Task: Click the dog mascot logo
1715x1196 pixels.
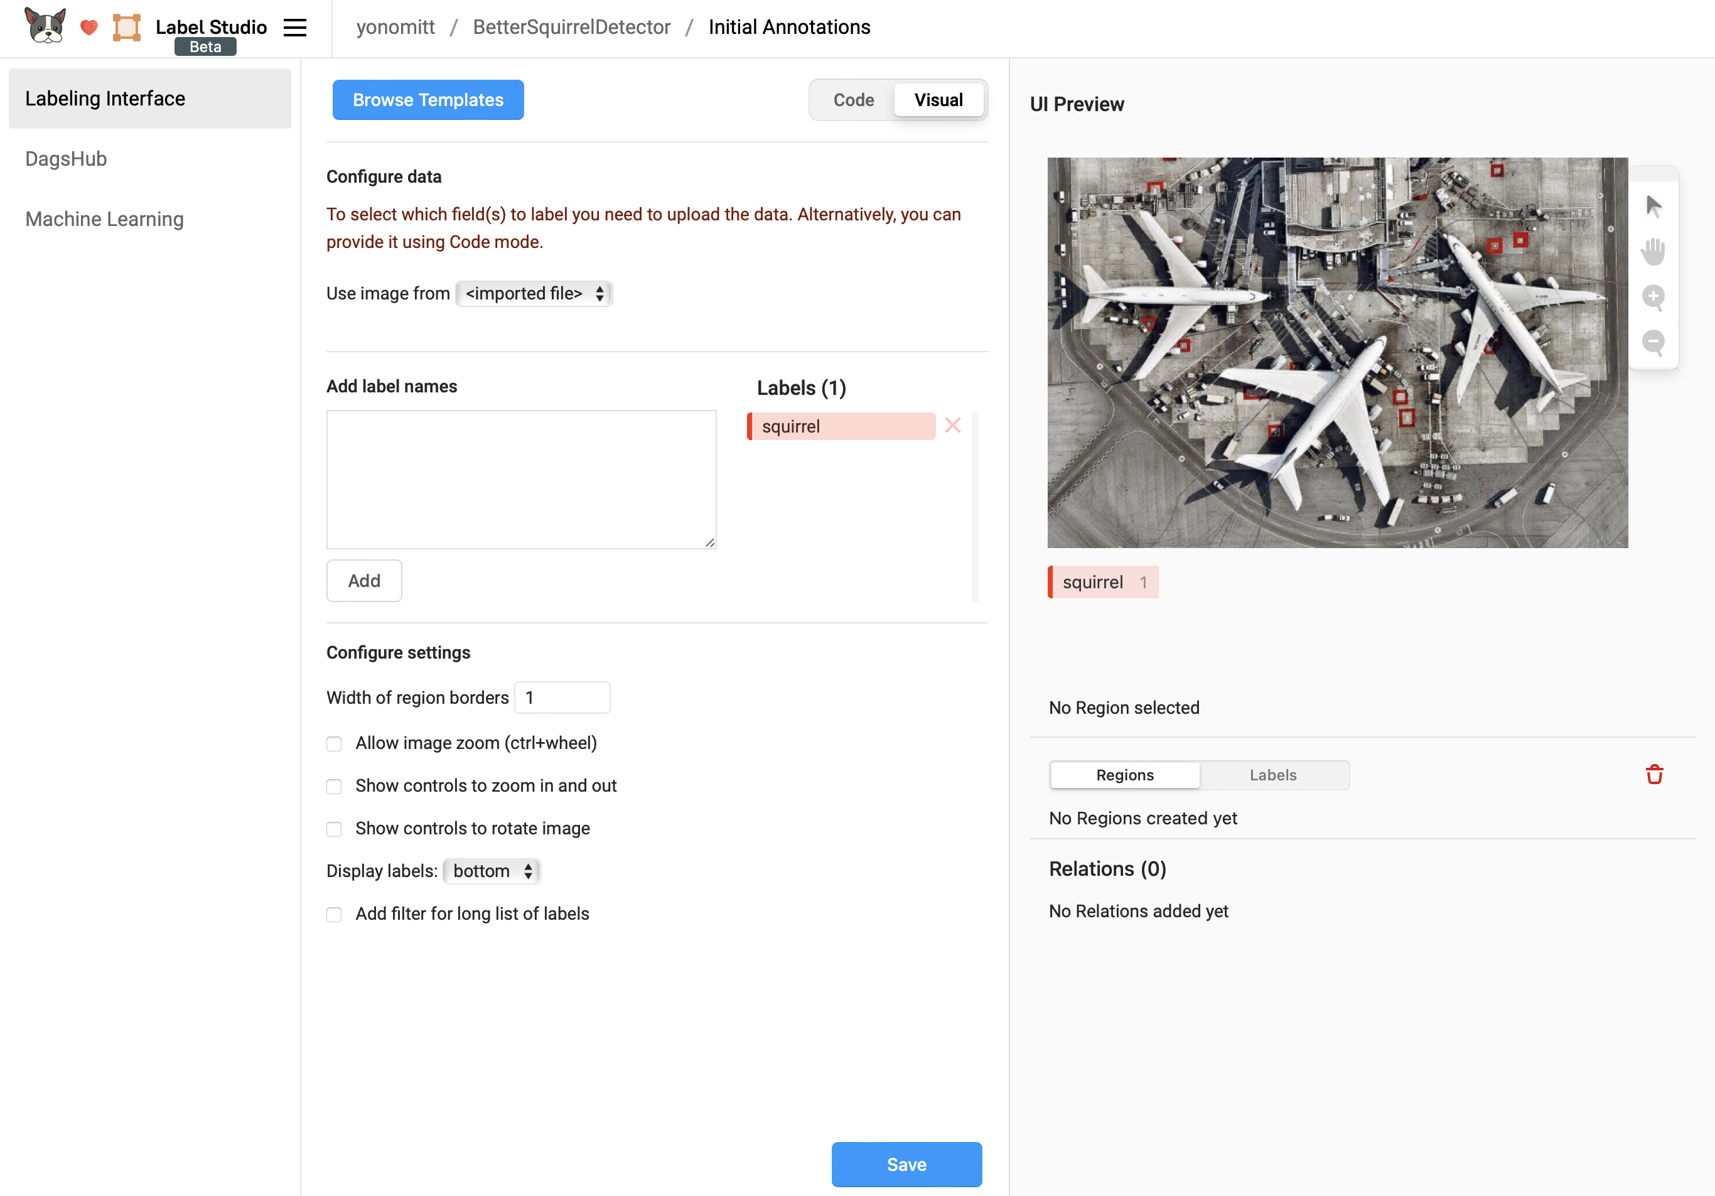Action: (45, 26)
